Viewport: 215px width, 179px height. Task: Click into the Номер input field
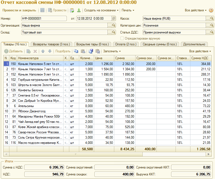point(44,19)
